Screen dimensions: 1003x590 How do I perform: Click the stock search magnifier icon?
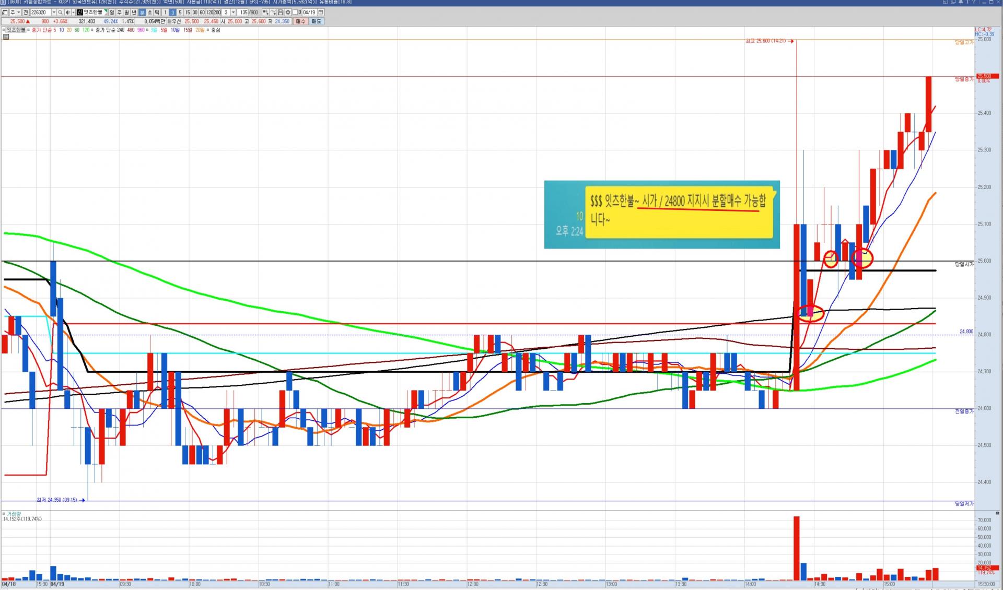pos(60,13)
